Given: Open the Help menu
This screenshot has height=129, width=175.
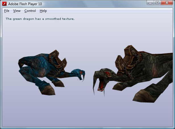Looking at the screenshot, I should click(43, 11).
